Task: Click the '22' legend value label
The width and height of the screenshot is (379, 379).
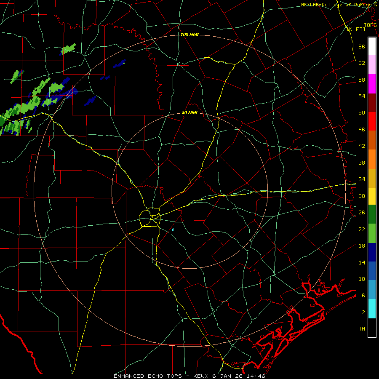Action: (x=362, y=229)
